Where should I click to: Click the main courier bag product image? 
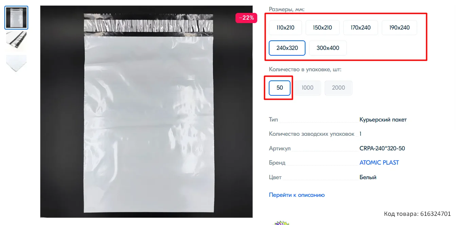(146, 112)
